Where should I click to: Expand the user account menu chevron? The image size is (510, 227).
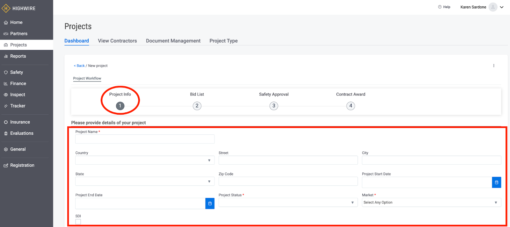(502, 7)
